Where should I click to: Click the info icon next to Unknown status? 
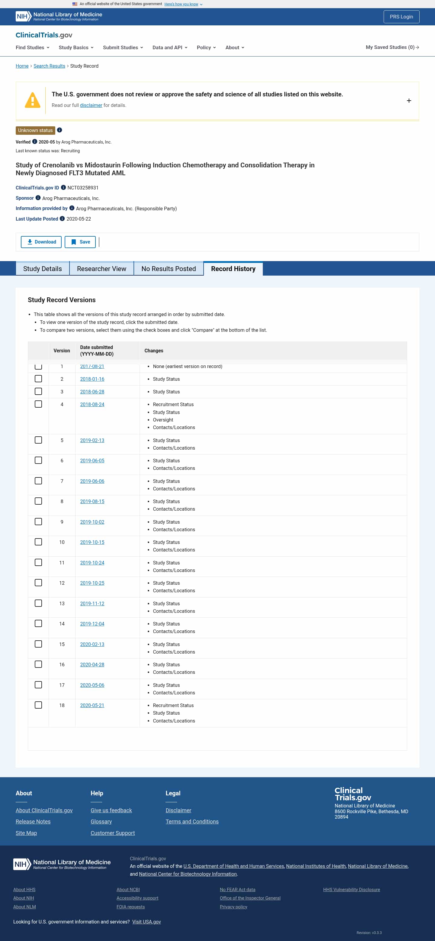click(60, 130)
